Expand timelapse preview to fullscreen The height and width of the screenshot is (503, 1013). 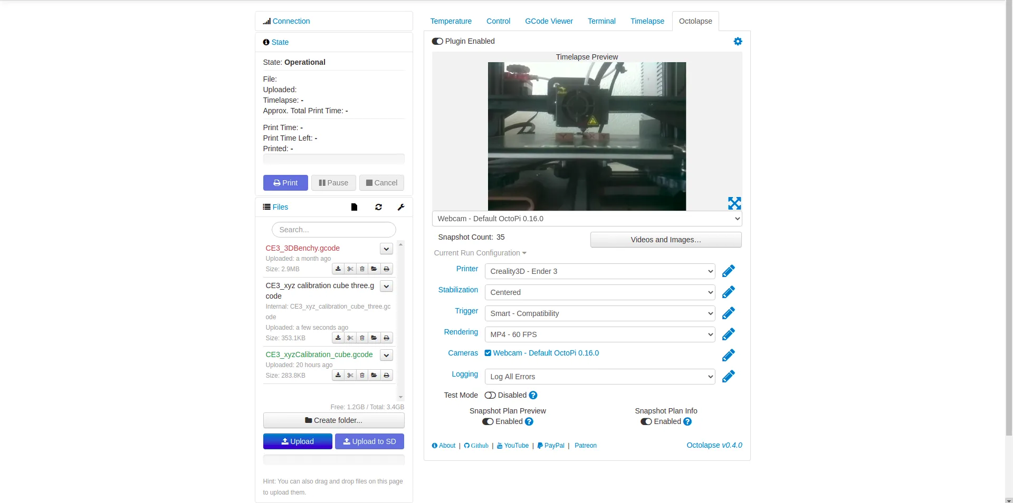click(734, 203)
